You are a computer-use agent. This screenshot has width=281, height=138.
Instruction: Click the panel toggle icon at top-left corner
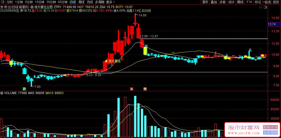tap(2, 2)
